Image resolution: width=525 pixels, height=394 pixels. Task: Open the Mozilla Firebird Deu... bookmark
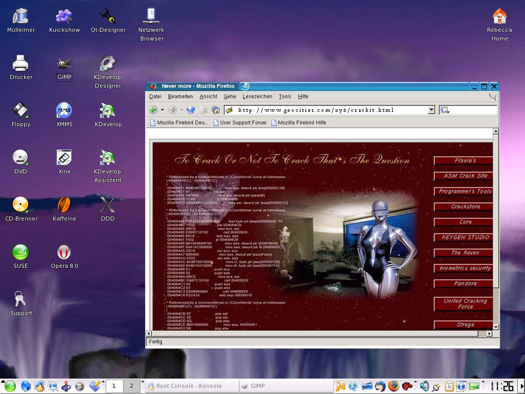click(179, 123)
